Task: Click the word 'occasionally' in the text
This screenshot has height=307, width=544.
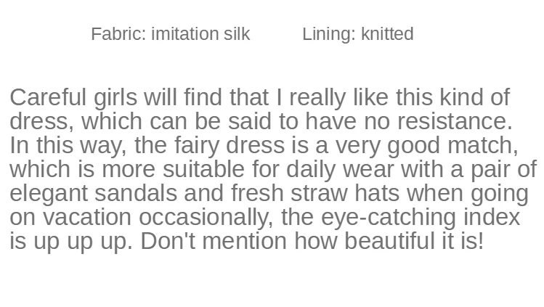Action: coord(204,217)
